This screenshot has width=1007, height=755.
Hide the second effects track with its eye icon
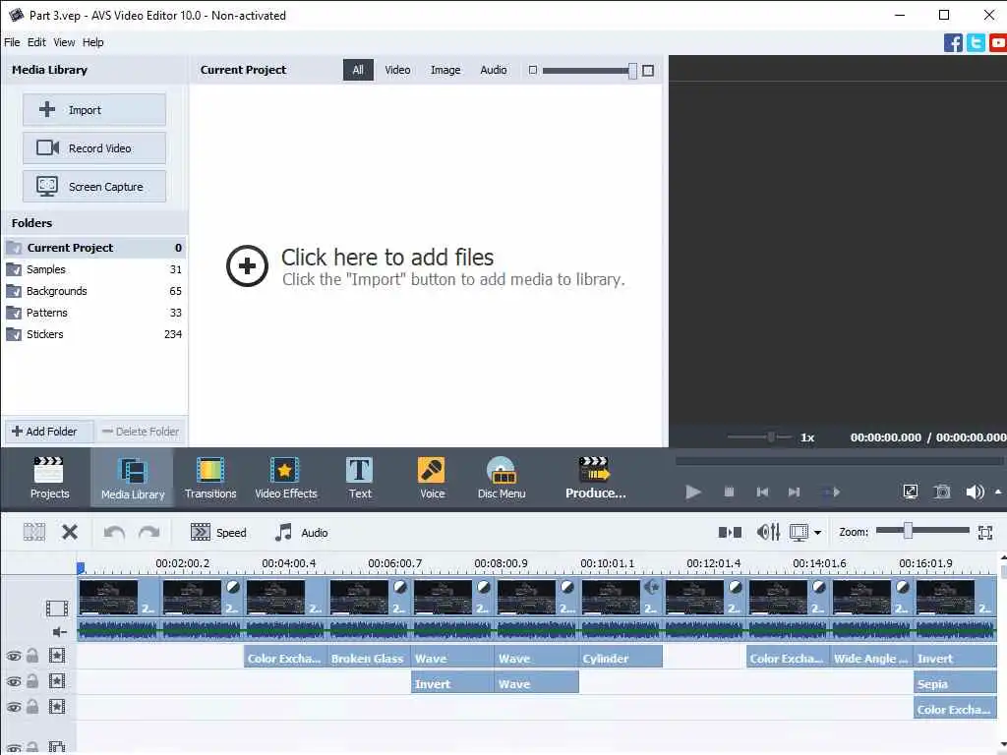(x=14, y=682)
